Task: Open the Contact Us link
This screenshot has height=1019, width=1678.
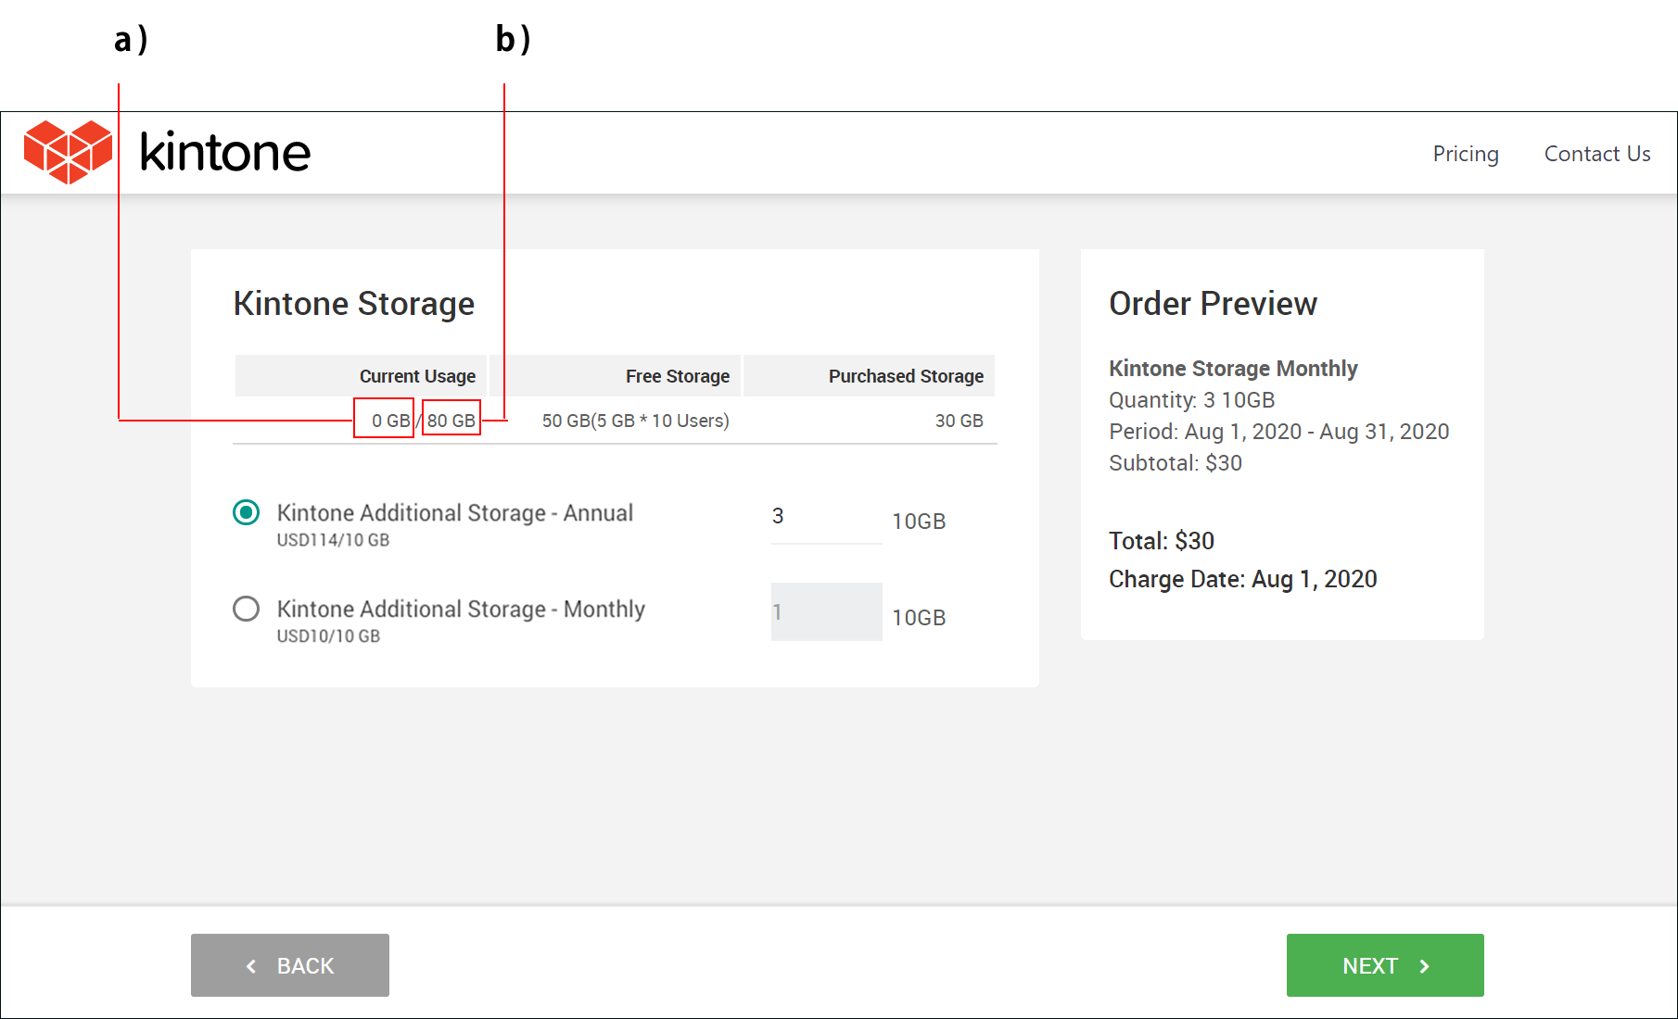Action: (1596, 154)
